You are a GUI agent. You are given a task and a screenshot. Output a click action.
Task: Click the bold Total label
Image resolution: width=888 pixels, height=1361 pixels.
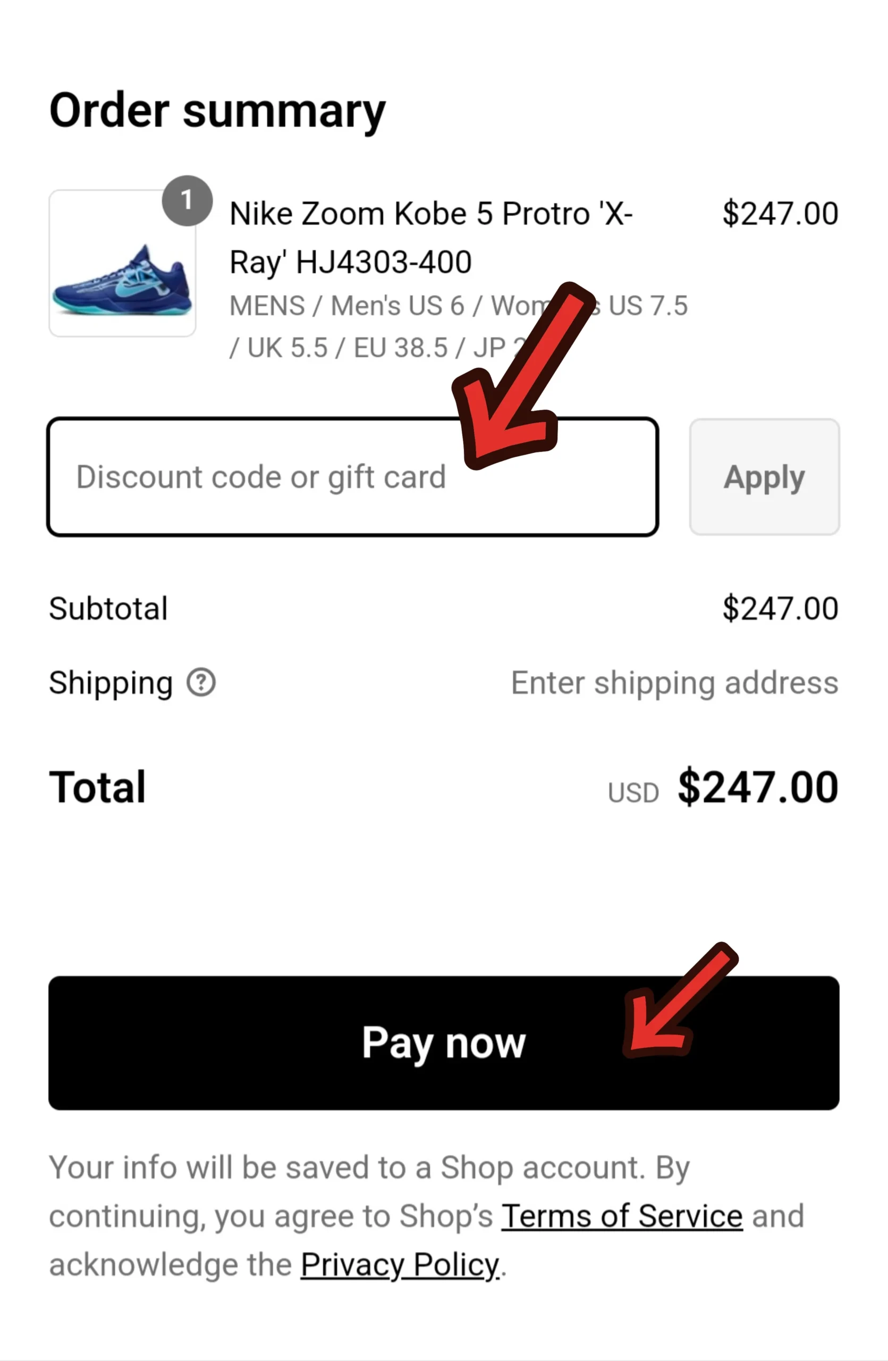(x=98, y=787)
